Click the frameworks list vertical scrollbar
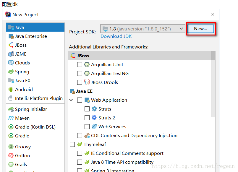 click(213, 84)
